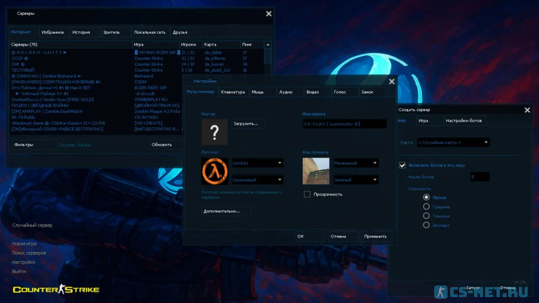Image resolution: width=539 pixels, height=303 pixels.
Task: Open the lambda logo type dropdown
Action: click(x=257, y=163)
